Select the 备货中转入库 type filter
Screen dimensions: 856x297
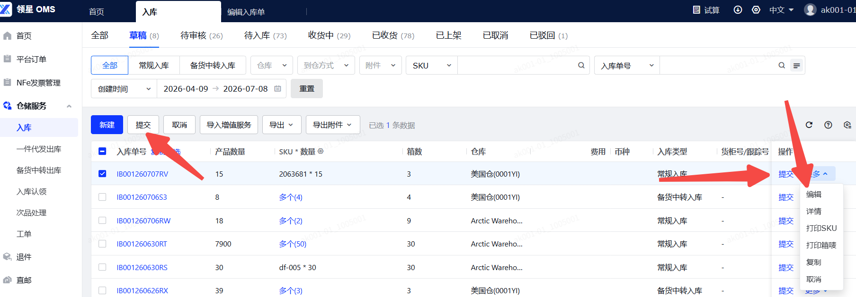(213, 65)
